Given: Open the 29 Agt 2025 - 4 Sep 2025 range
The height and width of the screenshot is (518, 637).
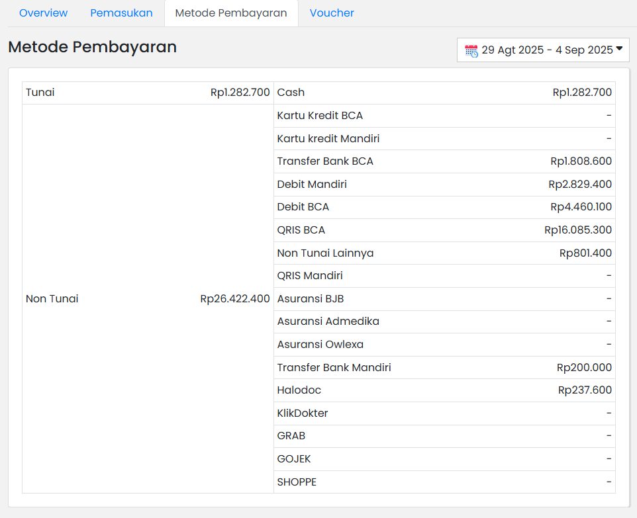Looking at the screenshot, I should pos(547,50).
